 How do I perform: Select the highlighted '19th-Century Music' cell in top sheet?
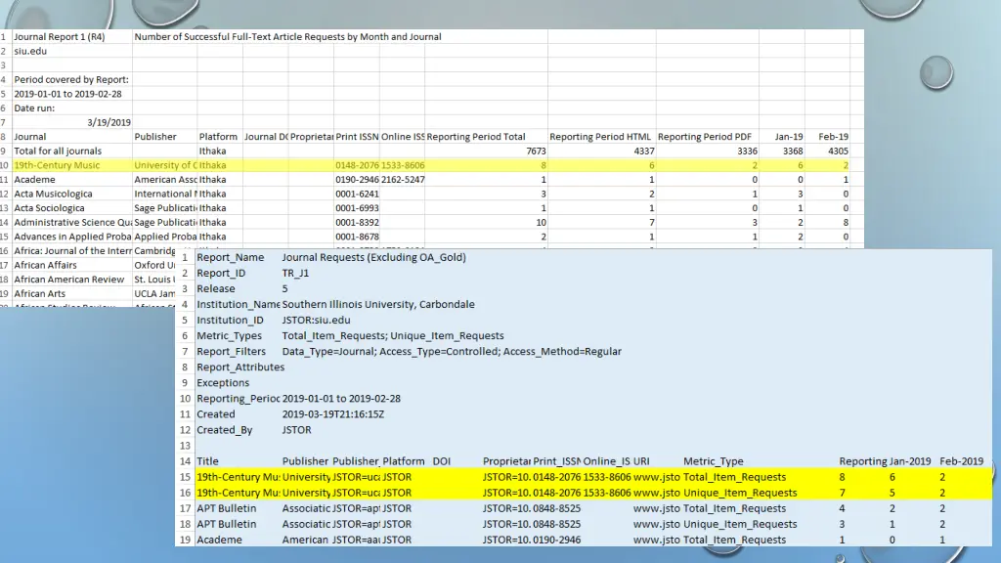coord(57,165)
